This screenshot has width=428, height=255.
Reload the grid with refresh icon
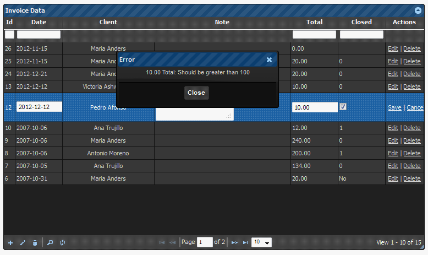(x=62, y=243)
